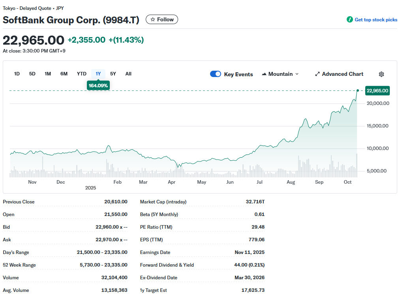Show the All time range chart

(x=128, y=74)
